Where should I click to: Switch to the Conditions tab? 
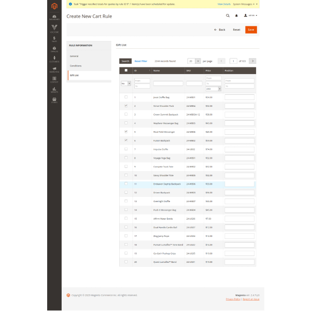76,66
